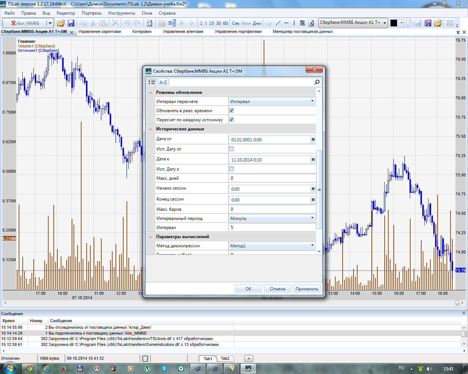Expand 'Интервальный период' Минуты dropdown
Viewport: 468px width, 374px height.
[x=312, y=218]
